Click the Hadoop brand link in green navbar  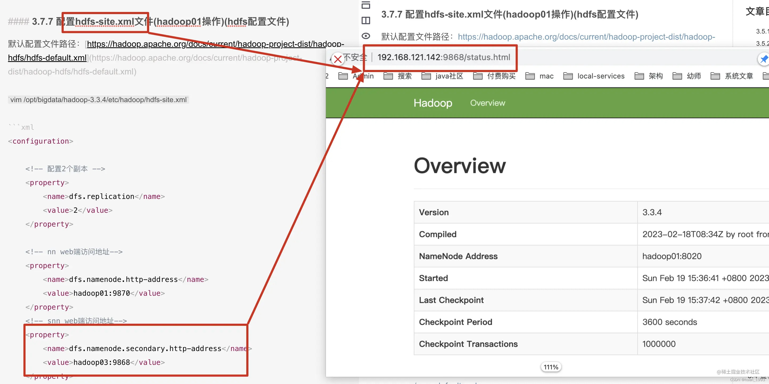click(432, 103)
